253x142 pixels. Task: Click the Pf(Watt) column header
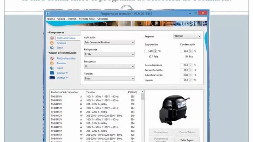[132, 92]
